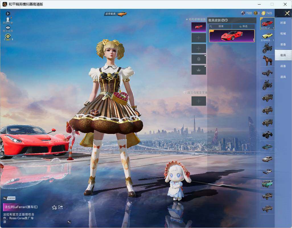
Task: Click the 法拉利LaFerrari(赛车红) name label
Action: pyautogui.click(x=21, y=207)
